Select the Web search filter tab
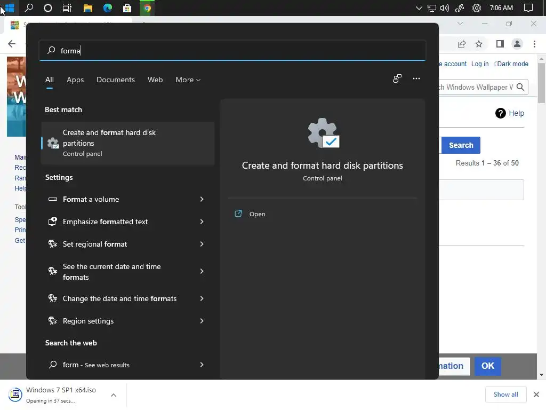The width and height of the screenshot is (546, 410). tap(155, 80)
